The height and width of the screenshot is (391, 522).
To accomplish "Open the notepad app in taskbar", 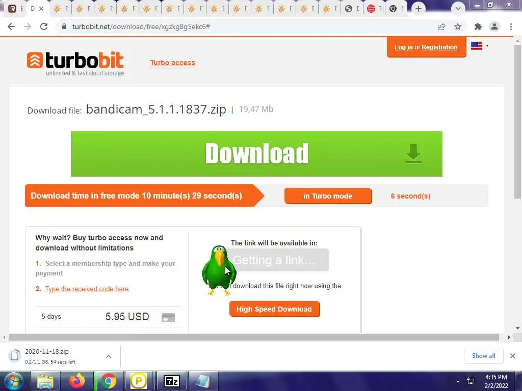I will tap(203, 381).
